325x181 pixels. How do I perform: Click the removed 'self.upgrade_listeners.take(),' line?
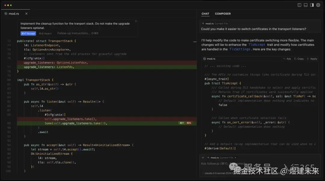(70, 119)
